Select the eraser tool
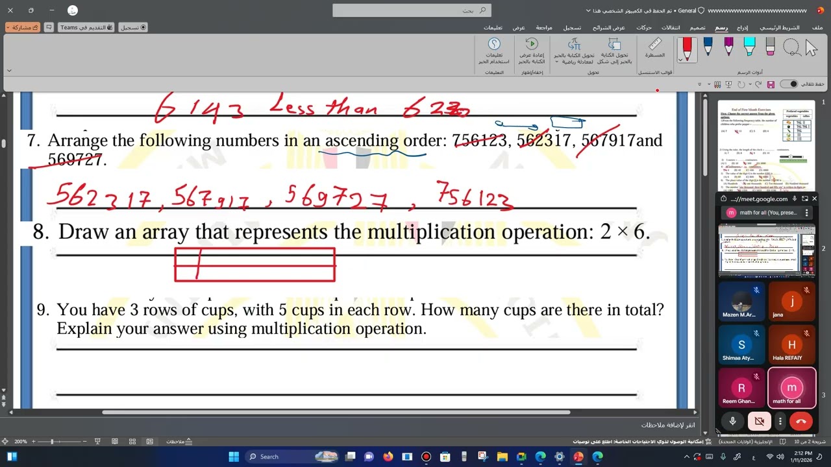Screen dimensions: 831x467 point(770,47)
